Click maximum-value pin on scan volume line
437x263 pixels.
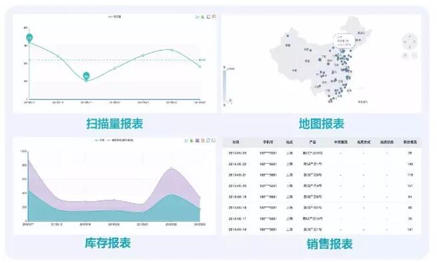pyautogui.click(x=29, y=38)
